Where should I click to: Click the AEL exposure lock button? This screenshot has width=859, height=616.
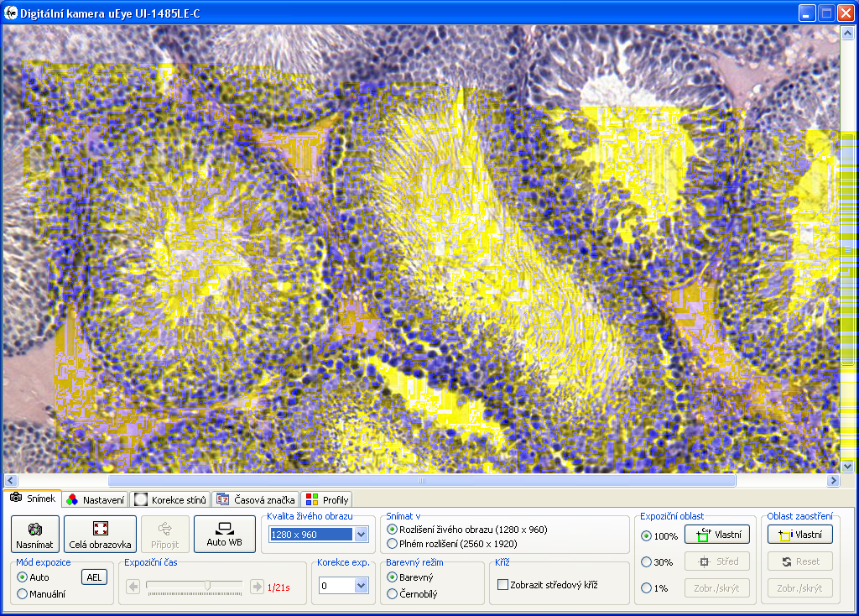tap(94, 577)
